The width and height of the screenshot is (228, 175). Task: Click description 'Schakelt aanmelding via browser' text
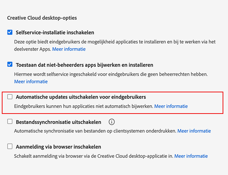pos(93,156)
